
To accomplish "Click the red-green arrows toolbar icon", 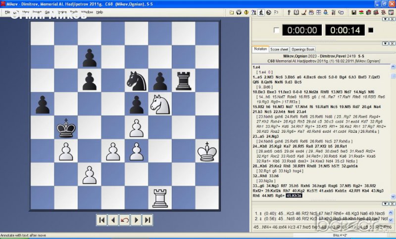I will tap(361, 12).
